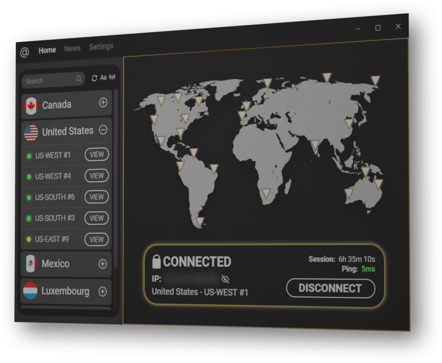The image size is (442, 363).
Task: Click the search magnifier icon
Action: 79,79
